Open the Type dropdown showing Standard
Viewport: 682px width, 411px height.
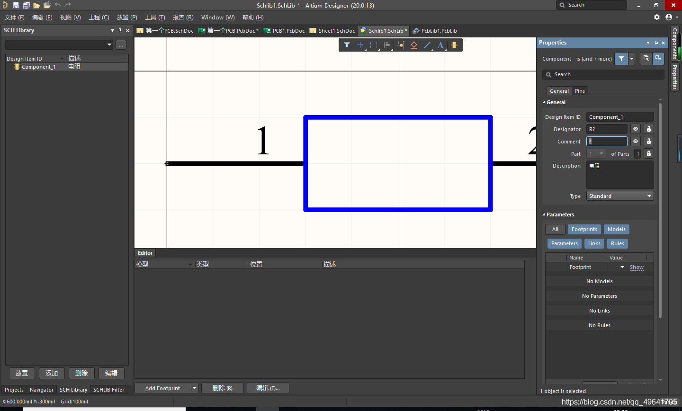(620, 196)
